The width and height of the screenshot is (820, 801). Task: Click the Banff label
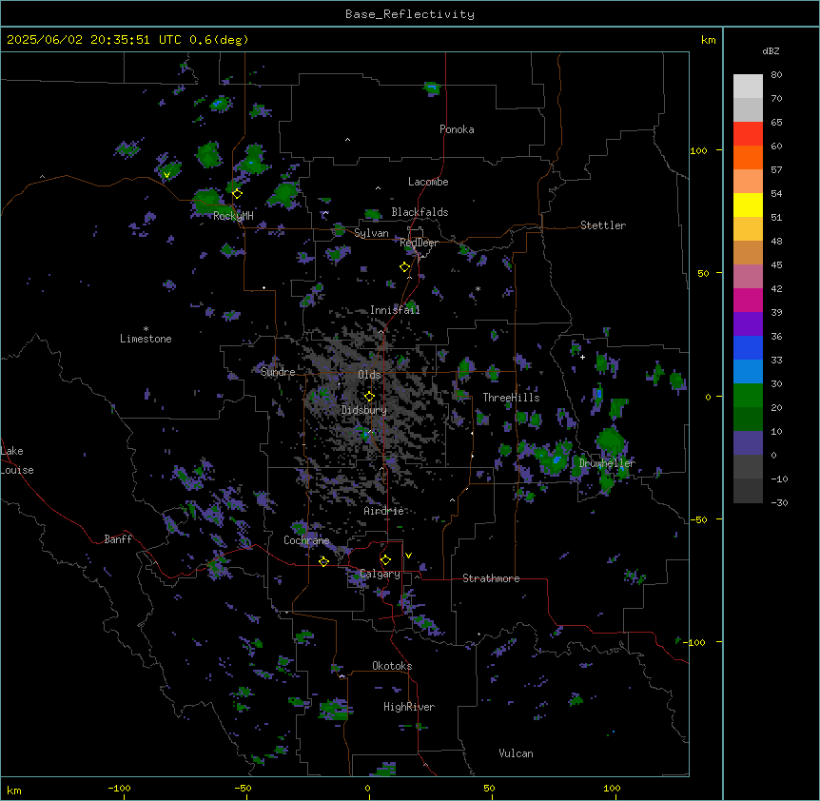118,539
